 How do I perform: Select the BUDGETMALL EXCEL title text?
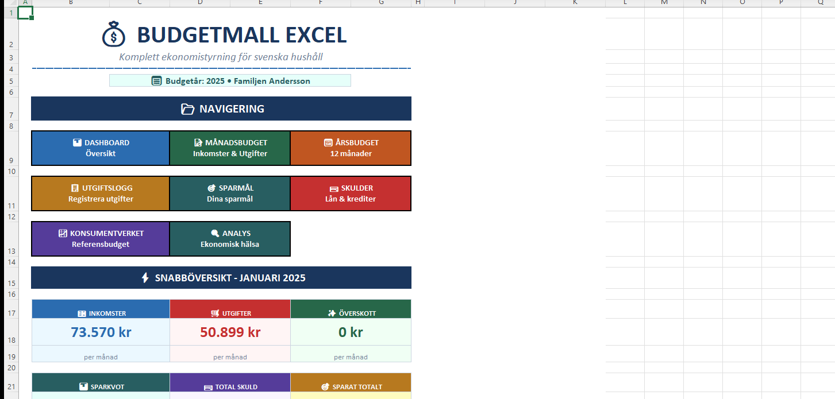click(242, 35)
